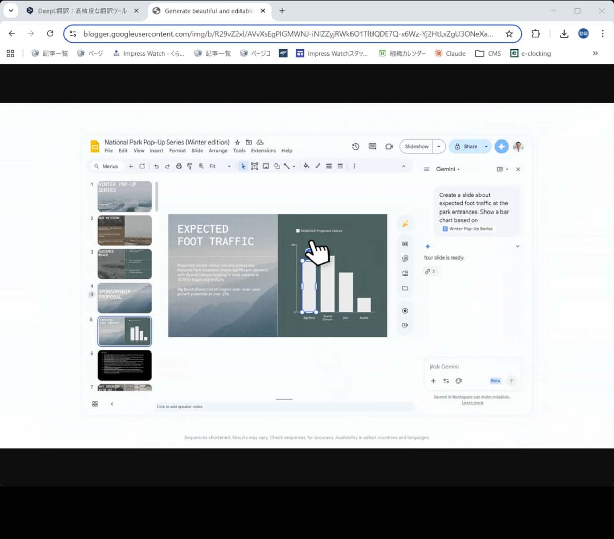Open the Arrange menu in Slides
The width and height of the screenshot is (614, 539).
(218, 151)
